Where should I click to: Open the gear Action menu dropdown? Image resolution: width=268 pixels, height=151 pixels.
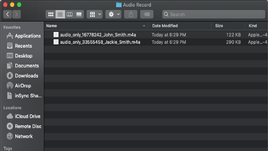pos(113,15)
